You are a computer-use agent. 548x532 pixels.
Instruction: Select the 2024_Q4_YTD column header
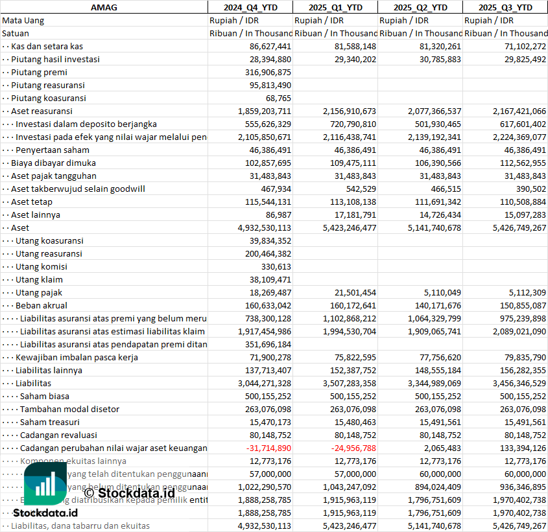point(250,7)
